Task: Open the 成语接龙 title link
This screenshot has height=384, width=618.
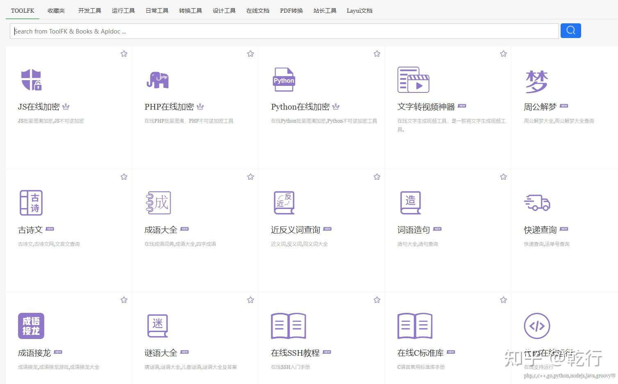Action: (x=34, y=353)
